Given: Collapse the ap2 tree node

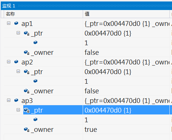Looking at the screenshot, I should tap(8, 62).
